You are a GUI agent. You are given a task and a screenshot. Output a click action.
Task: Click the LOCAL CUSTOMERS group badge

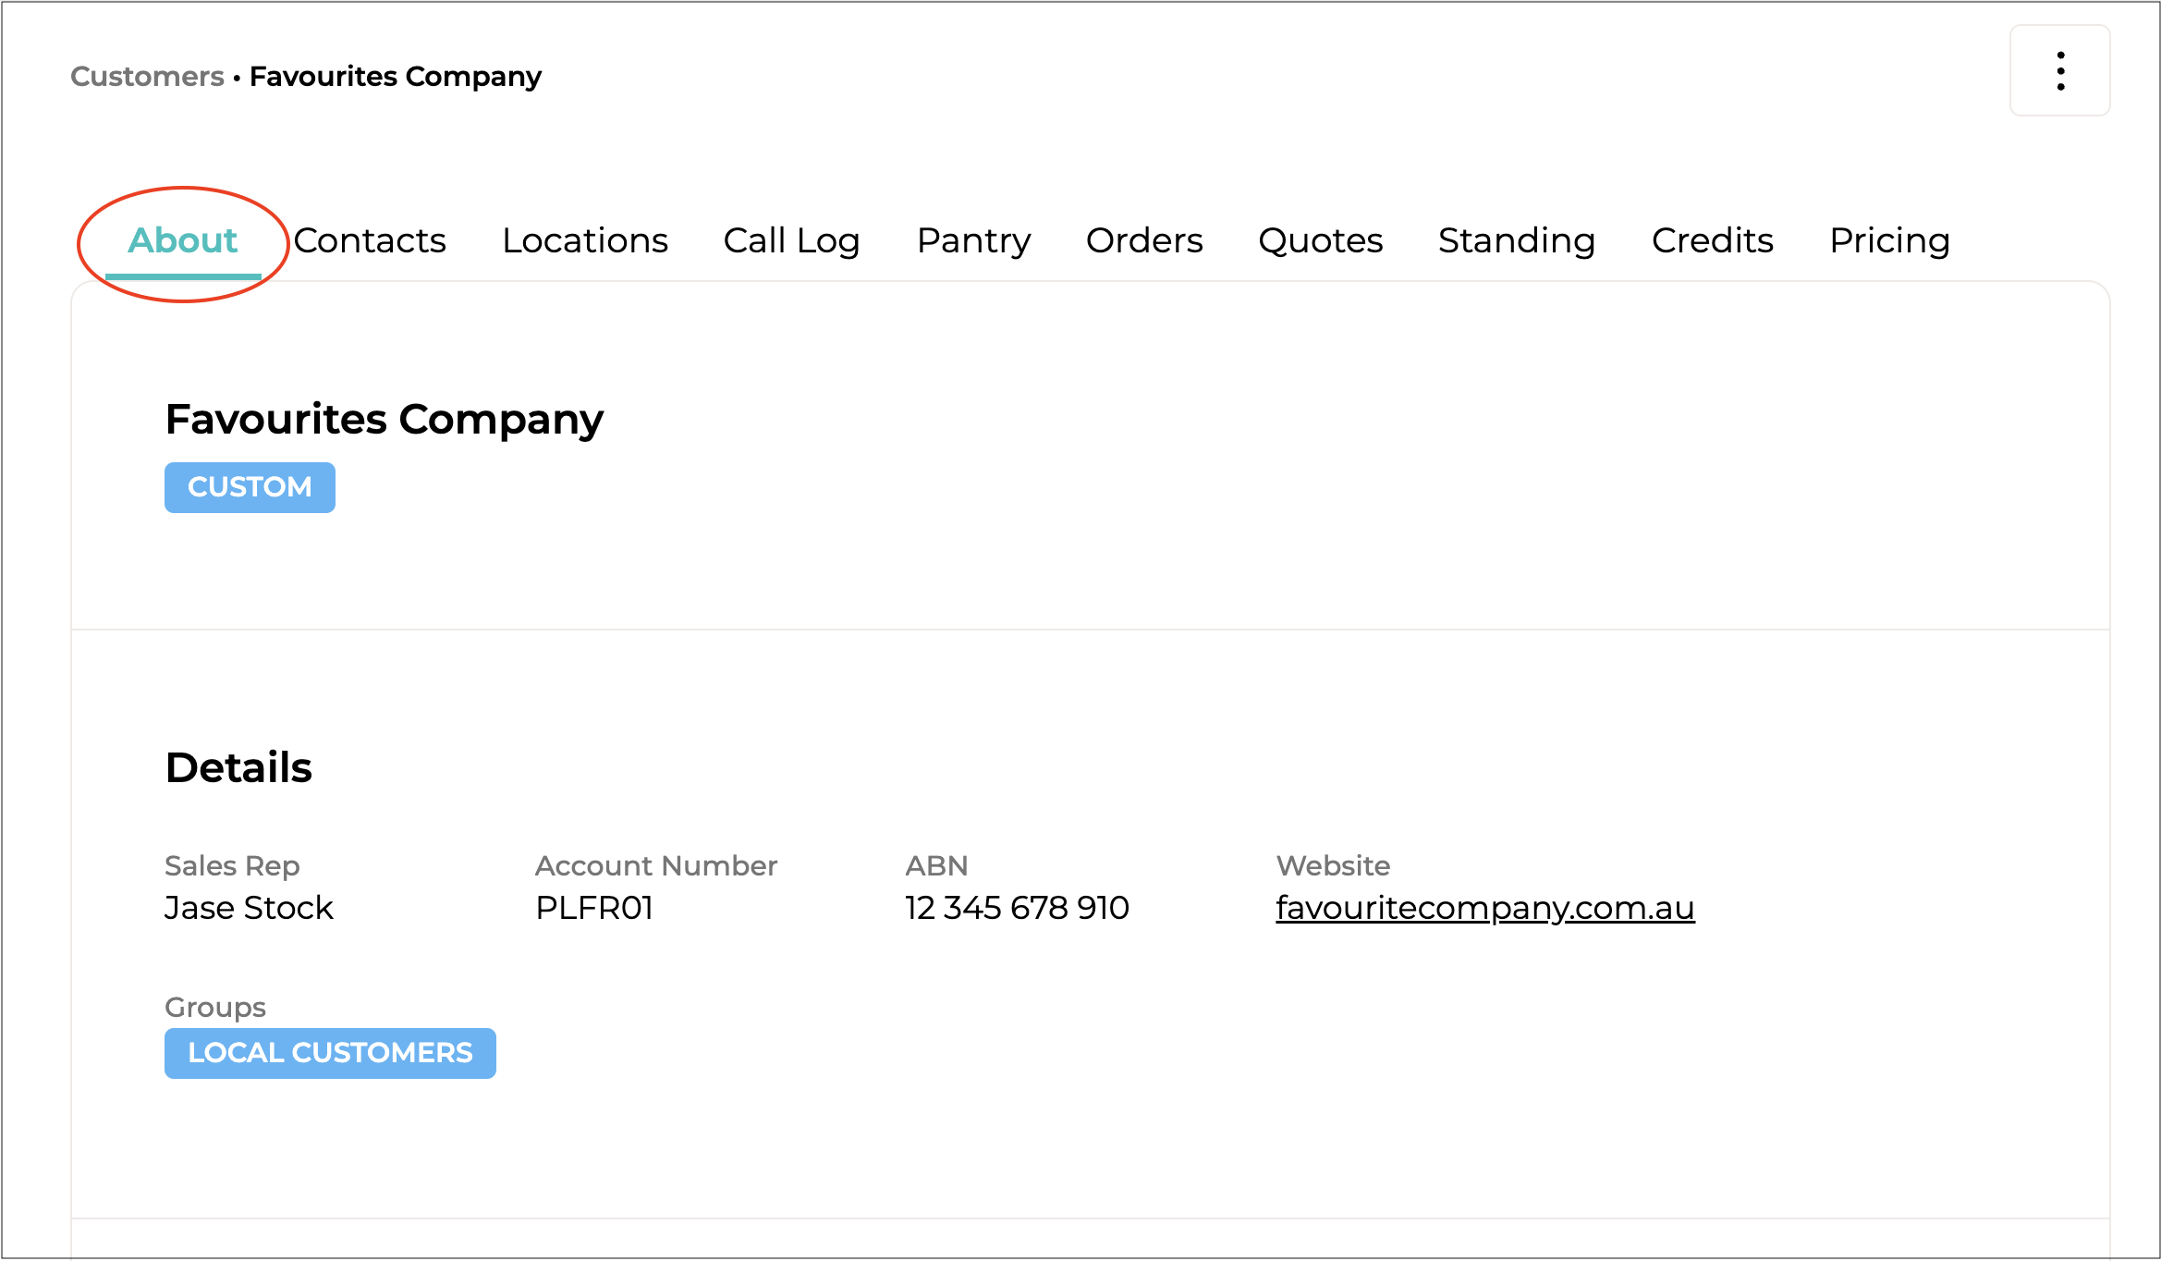click(330, 1053)
